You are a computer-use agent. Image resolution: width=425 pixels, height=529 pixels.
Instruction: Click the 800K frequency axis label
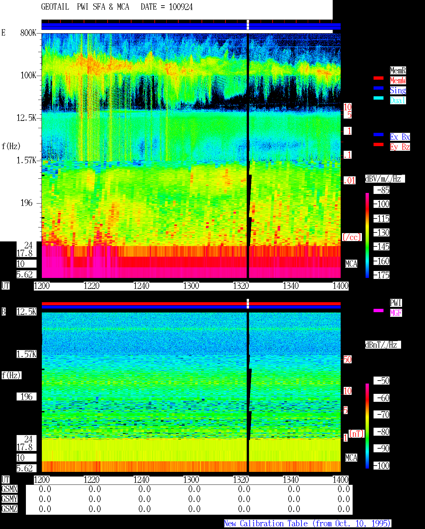(28, 33)
